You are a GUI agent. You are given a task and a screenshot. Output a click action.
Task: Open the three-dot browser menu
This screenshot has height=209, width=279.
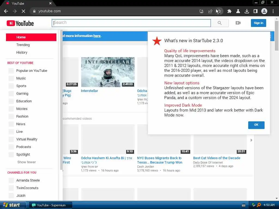click(273, 11)
